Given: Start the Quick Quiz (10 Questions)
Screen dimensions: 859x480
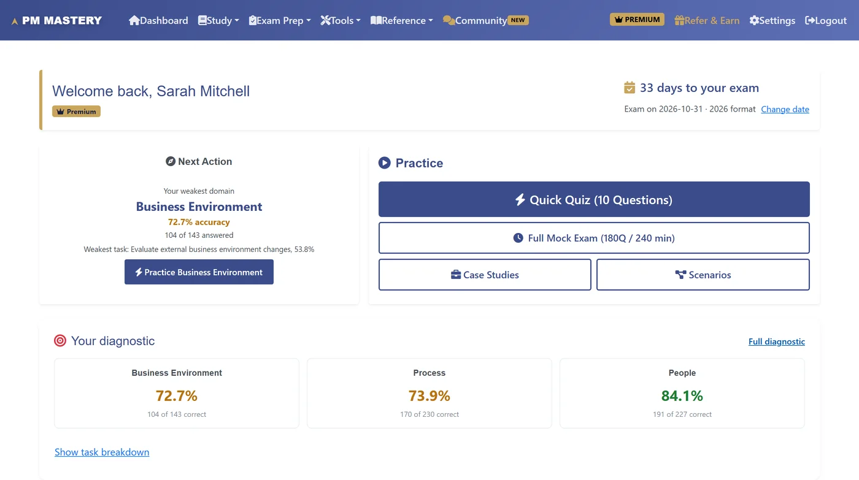Looking at the screenshot, I should pos(594,199).
